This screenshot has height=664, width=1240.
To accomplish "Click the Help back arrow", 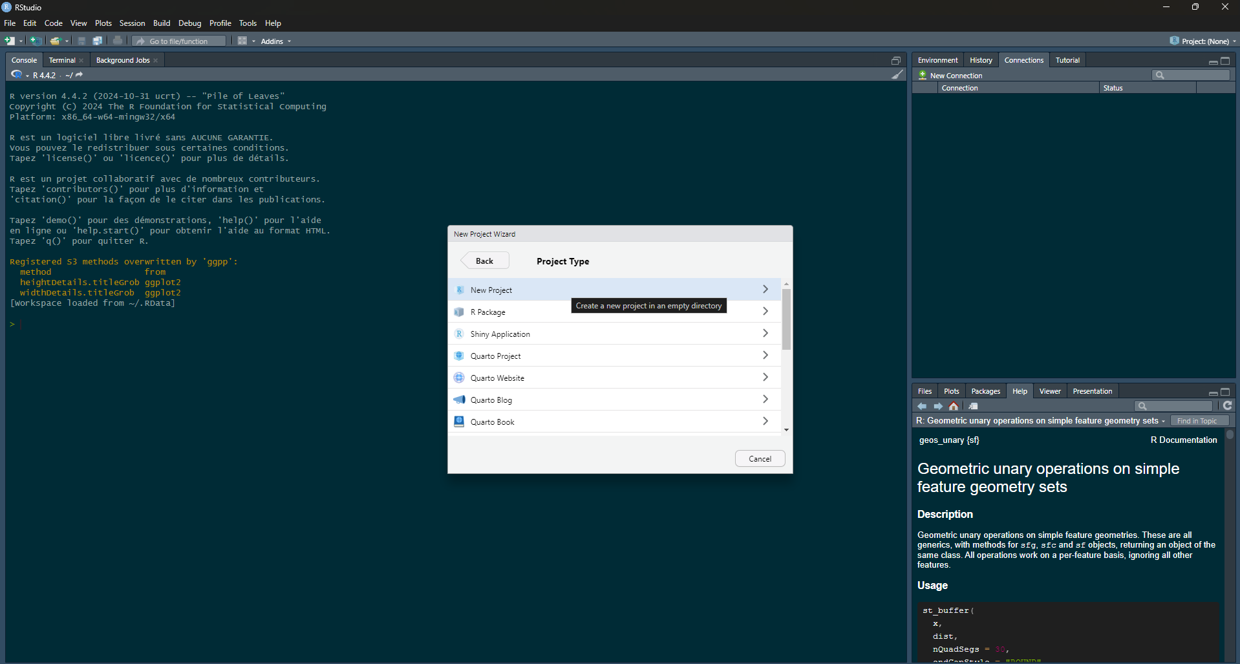I will click(922, 406).
